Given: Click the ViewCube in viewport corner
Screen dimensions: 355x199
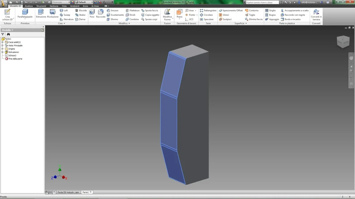Looking at the screenshot, I should [x=343, y=42].
